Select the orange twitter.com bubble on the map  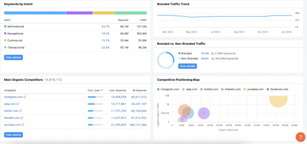click(184, 111)
